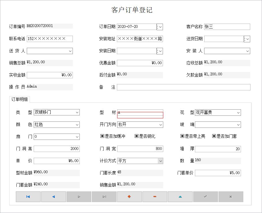Click the 备注 input field
Screen dimensions: 262x213
(x=184, y=87)
